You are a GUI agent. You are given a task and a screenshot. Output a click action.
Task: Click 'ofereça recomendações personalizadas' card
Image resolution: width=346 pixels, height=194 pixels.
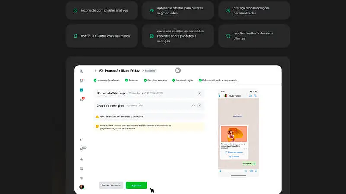click(x=254, y=10)
